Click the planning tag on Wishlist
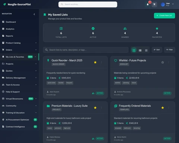 tap(126, 83)
